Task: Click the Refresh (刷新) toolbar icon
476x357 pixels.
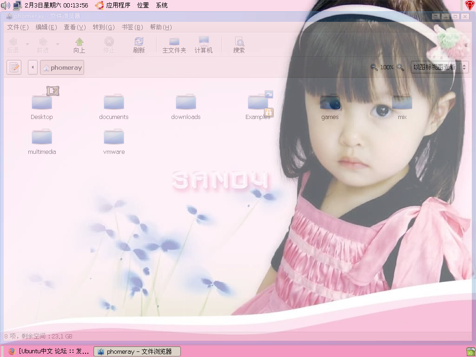Action: point(139,45)
